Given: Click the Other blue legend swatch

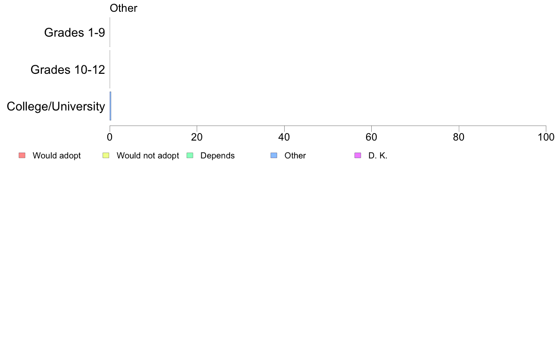Looking at the screenshot, I should [274, 155].
